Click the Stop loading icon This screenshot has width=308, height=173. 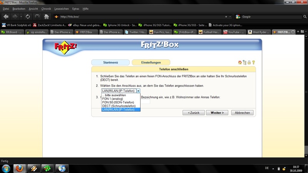[37, 17]
